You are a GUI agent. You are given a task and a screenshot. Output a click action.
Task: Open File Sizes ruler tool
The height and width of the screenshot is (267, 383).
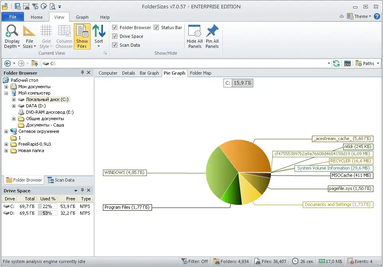coord(29,36)
